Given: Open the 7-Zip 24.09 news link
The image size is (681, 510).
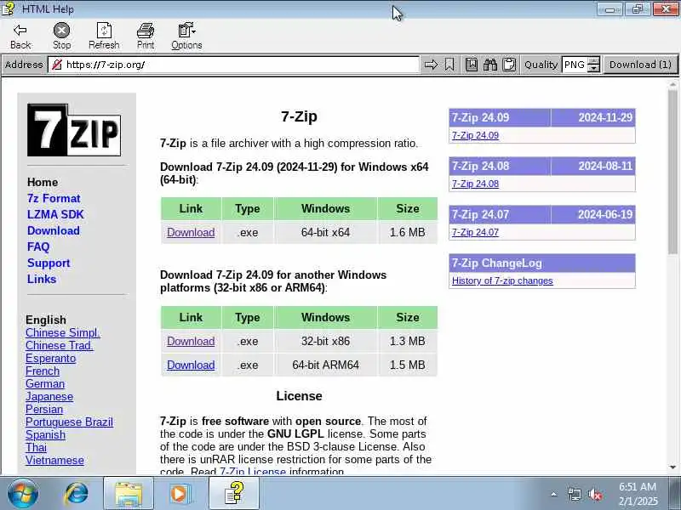Looking at the screenshot, I should 475,135.
